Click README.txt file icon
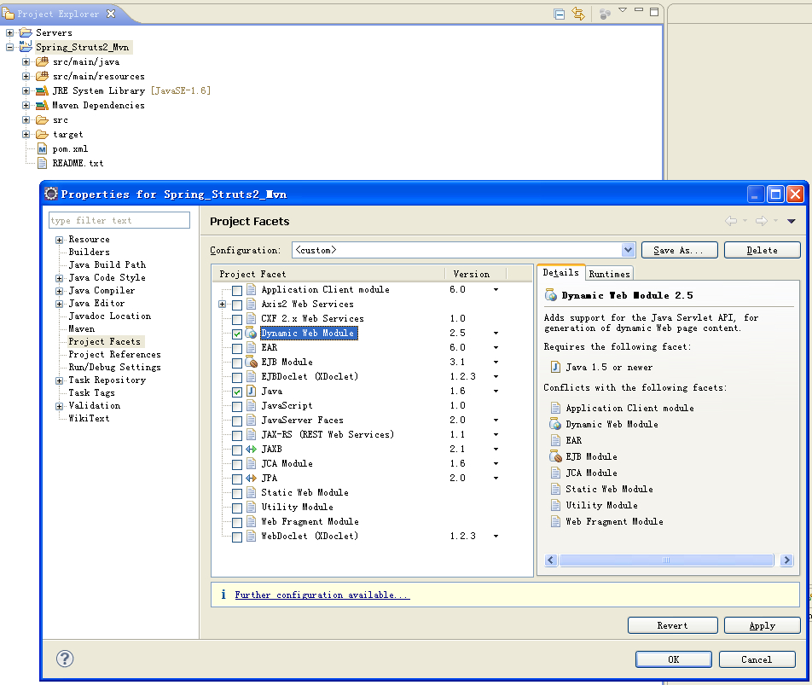This screenshot has height=685, width=812. (x=43, y=164)
